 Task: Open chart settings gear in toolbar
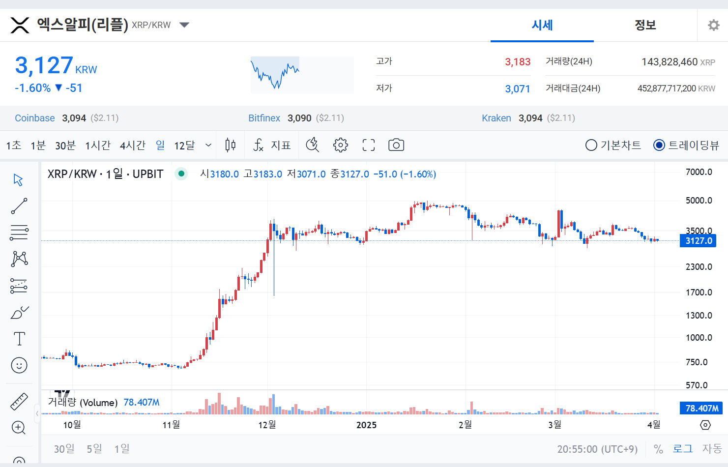tap(341, 145)
